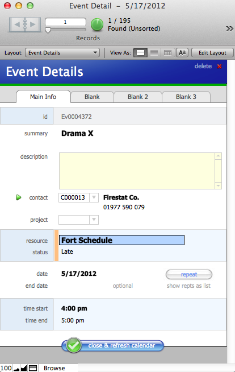Switch to the Blank 2 tab
This screenshot has width=235, height=372.
(138, 97)
